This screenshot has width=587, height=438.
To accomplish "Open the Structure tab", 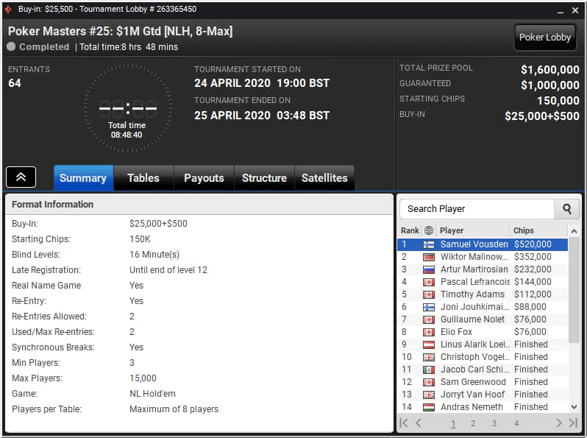I will click(x=264, y=178).
